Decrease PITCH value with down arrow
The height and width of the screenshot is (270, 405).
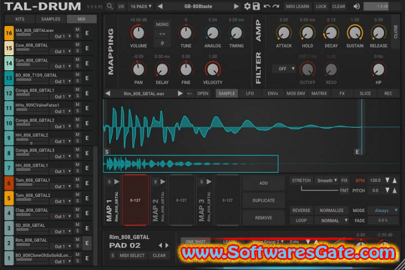click(387, 191)
